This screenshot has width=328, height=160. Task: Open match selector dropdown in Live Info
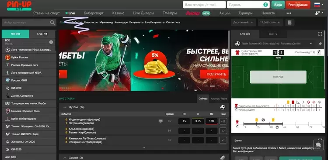[311, 44]
